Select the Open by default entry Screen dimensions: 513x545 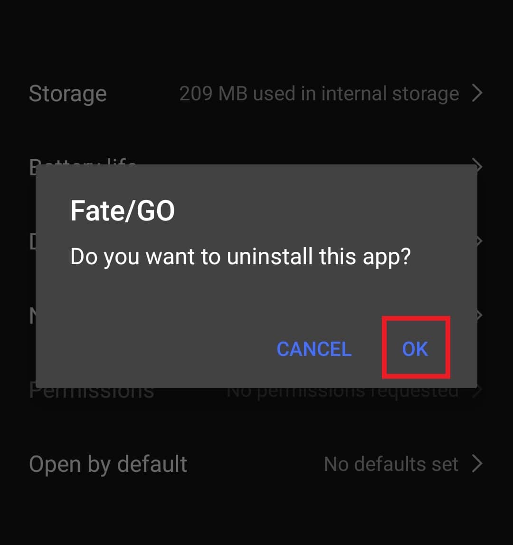(x=108, y=464)
